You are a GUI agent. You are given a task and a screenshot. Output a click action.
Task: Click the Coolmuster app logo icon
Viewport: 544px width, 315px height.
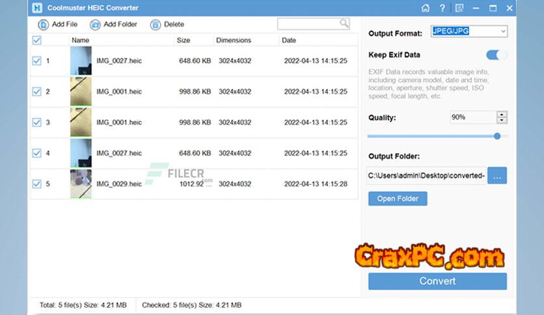pyautogui.click(x=37, y=8)
